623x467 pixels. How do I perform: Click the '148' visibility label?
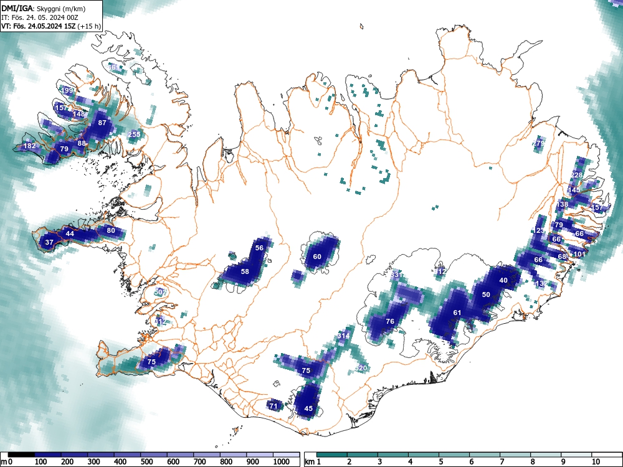(78, 114)
